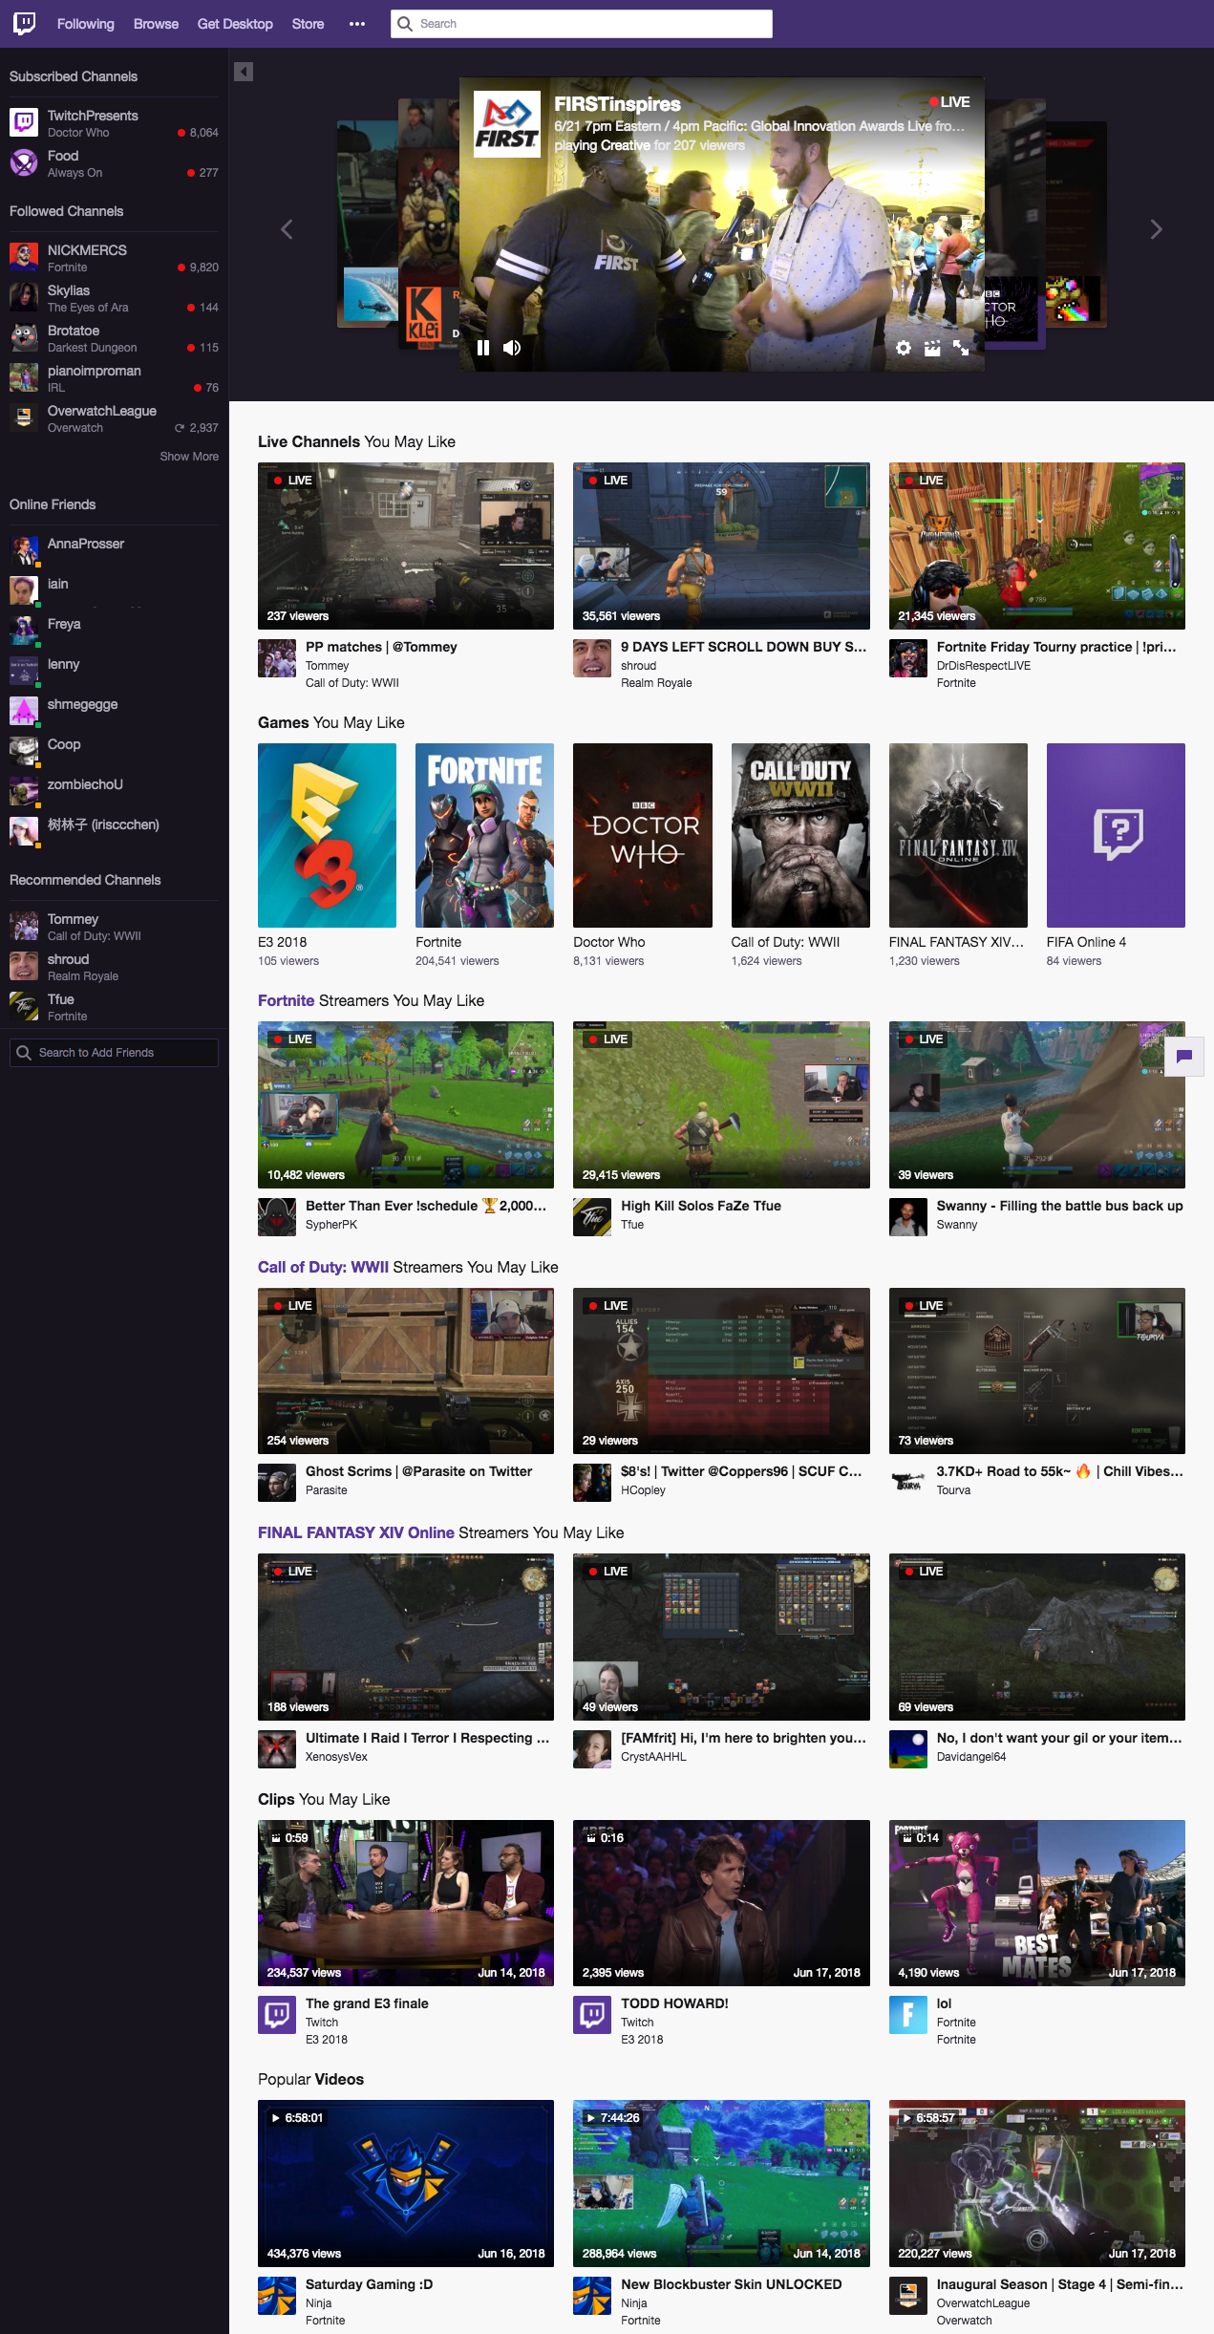Open FINAL FANTASY XIV game cover

click(x=958, y=835)
